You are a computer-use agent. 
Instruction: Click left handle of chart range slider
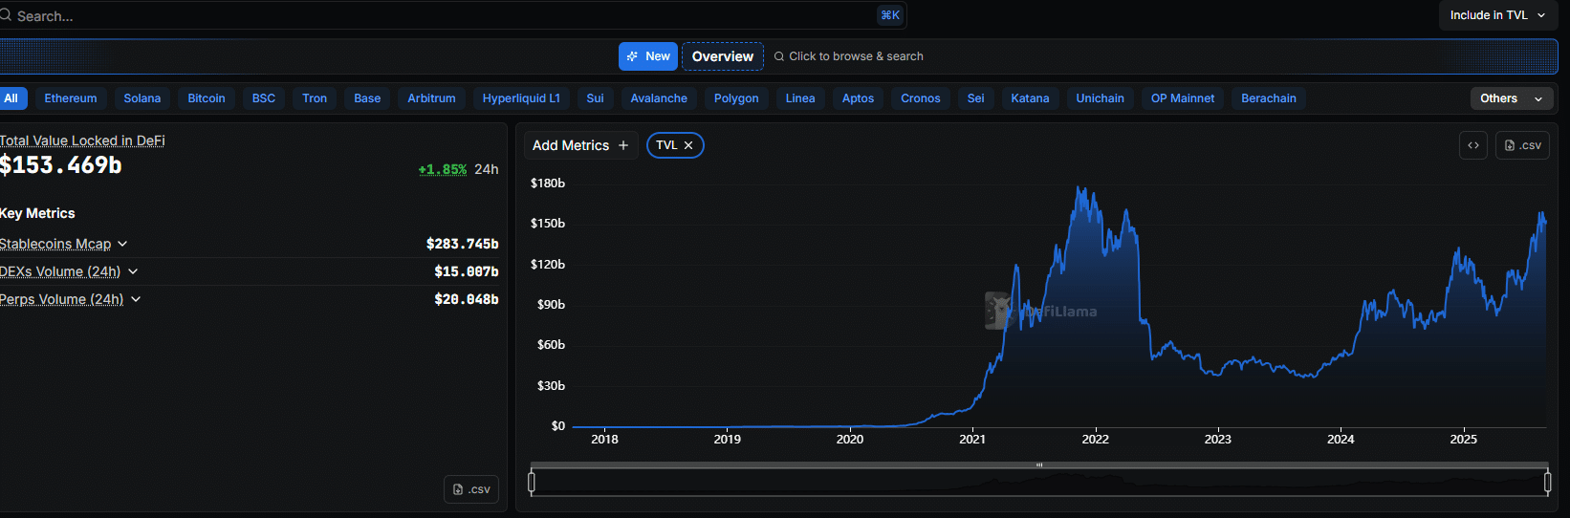[x=532, y=483]
